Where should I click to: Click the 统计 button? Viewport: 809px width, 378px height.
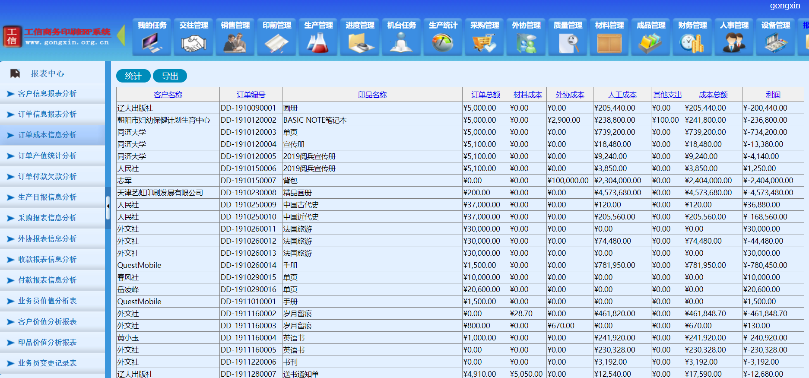[133, 76]
